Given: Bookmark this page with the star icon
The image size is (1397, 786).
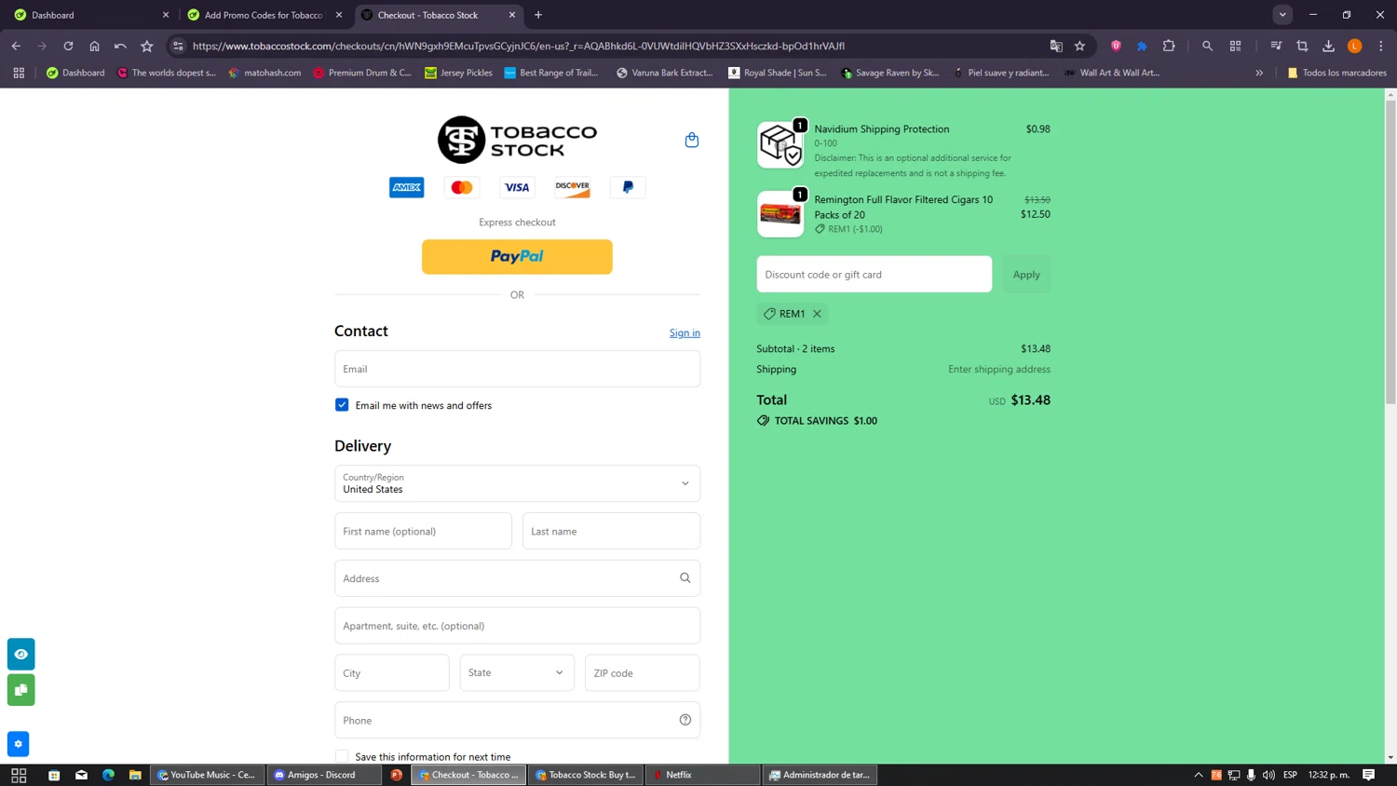Looking at the screenshot, I should 1079,46.
